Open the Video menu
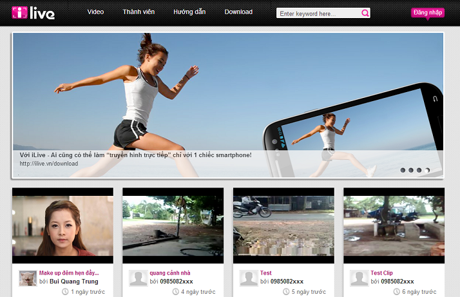The height and width of the screenshot is (297, 460). pyautogui.click(x=95, y=12)
